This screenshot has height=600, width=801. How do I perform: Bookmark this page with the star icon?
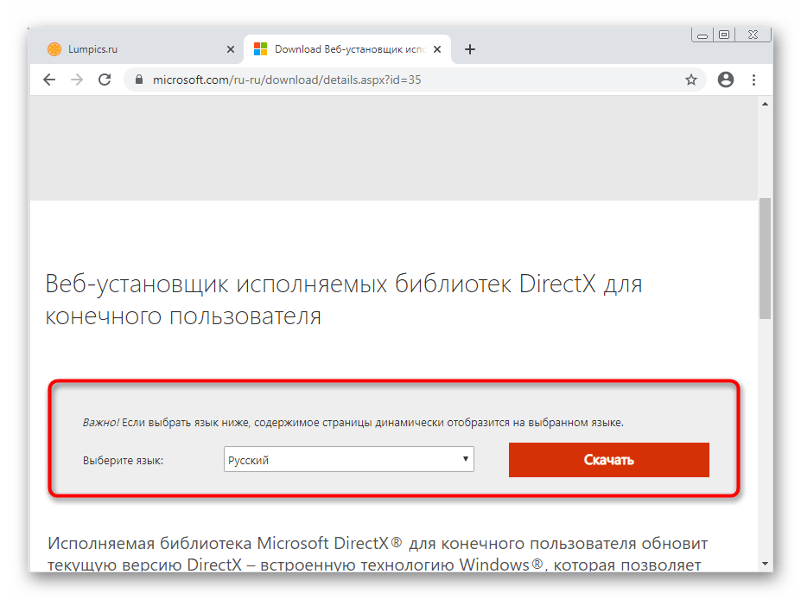tap(690, 80)
